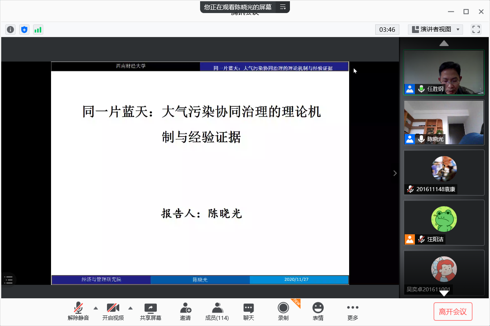The height and width of the screenshot is (326, 490).
Task: Select 任胜钢 participant video thumbnail
Action: (x=444, y=73)
